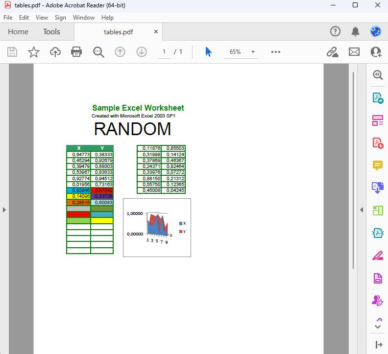Open Combine Files tool in sidebar

point(378,188)
